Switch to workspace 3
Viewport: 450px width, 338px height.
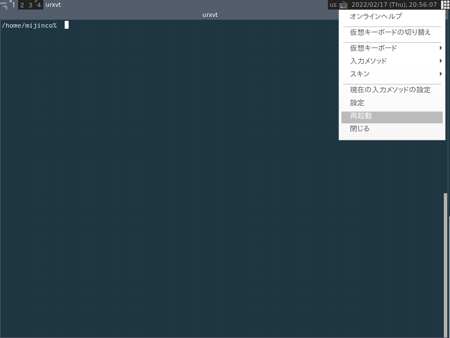(30, 5)
